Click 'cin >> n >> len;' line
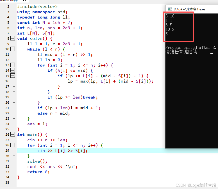This screenshot has height=189, width=218. point(47,140)
